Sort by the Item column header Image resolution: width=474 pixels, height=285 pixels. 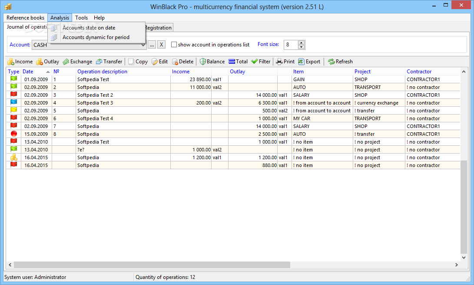(x=322, y=72)
